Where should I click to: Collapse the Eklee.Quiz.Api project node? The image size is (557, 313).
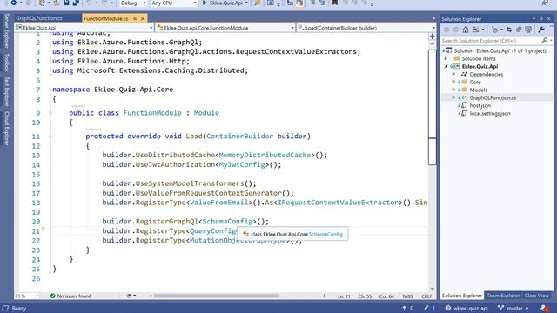[446, 66]
